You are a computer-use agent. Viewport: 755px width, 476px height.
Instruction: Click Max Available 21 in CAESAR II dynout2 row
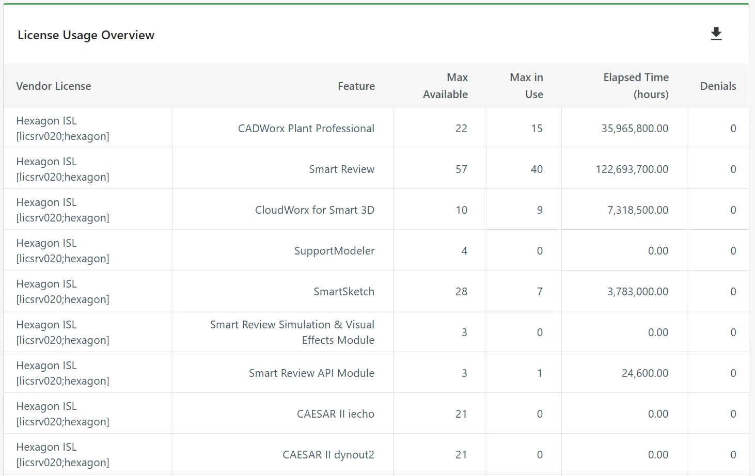coord(461,455)
